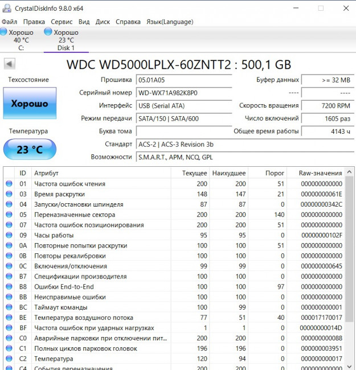Click the status dot for Ошибки End-to-End
The image size is (356, 370).
tap(9, 286)
